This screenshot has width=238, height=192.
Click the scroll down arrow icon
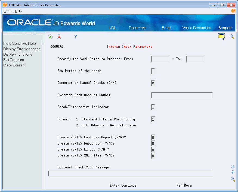tap(232, 172)
